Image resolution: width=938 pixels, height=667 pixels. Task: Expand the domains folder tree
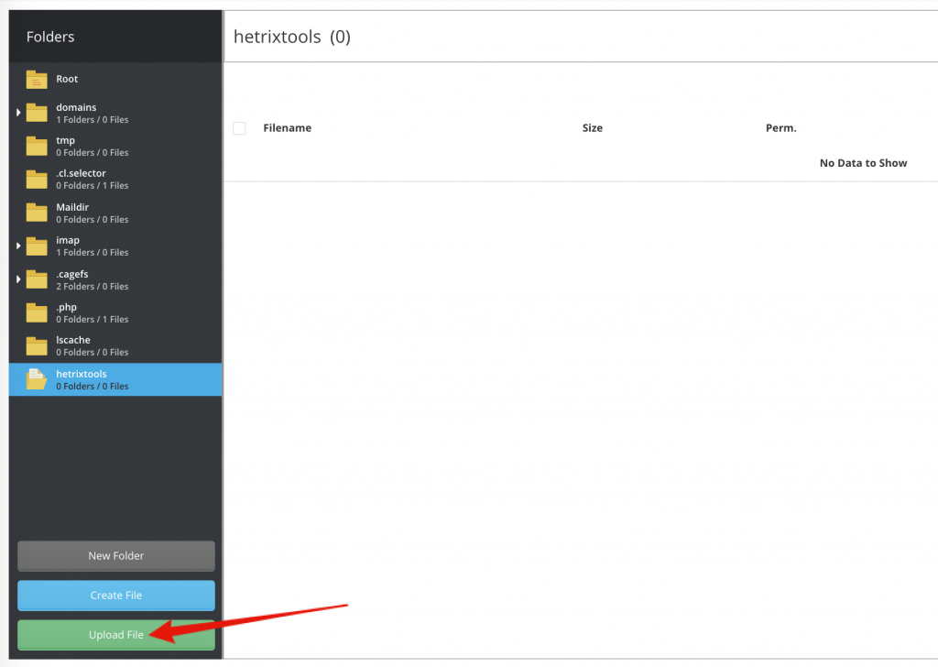click(x=16, y=113)
